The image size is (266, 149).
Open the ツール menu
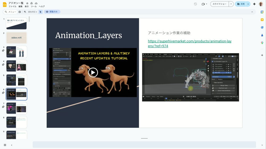[x=34, y=6]
